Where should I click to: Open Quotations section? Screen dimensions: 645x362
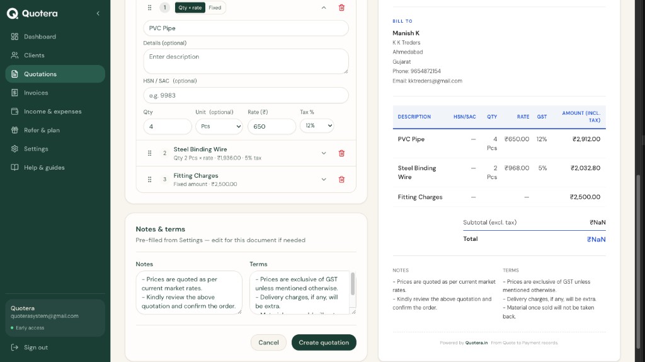[x=55, y=74]
